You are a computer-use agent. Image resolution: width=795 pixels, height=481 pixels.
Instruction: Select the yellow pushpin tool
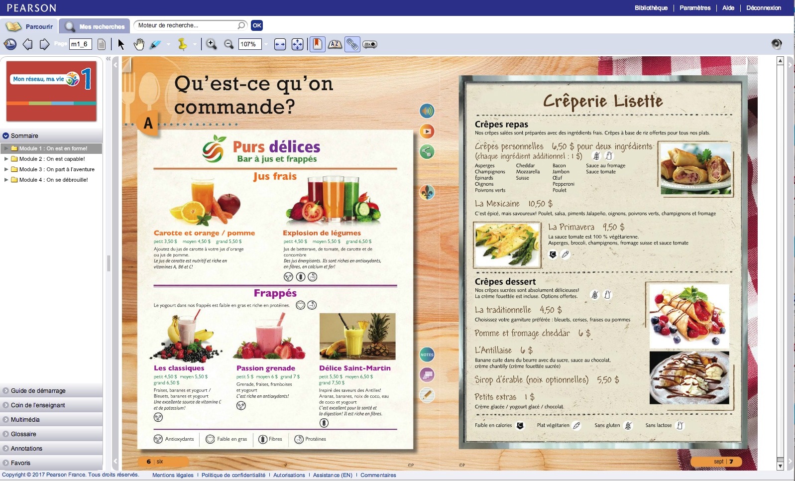click(x=183, y=44)
